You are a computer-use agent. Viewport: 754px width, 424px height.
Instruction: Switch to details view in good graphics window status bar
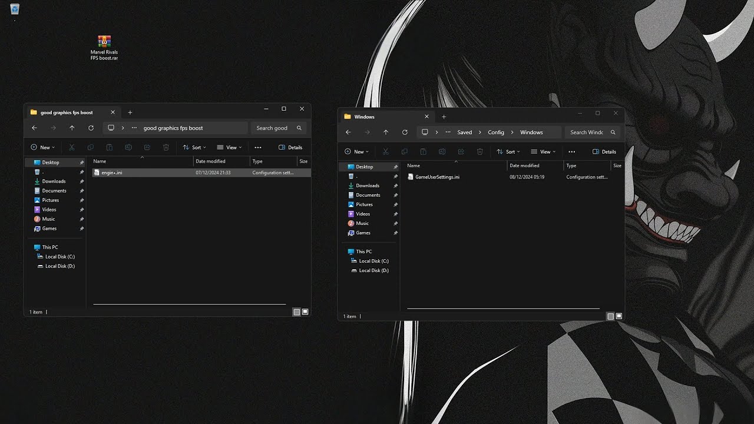297,312
